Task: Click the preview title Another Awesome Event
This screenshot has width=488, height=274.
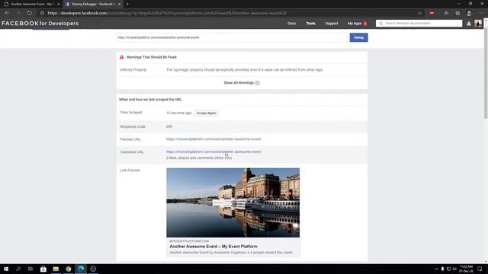Action: click(x=213, y=247)
